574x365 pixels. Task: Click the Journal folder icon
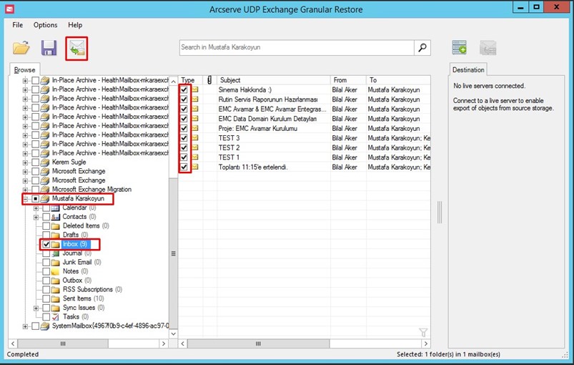coord(55,253)
